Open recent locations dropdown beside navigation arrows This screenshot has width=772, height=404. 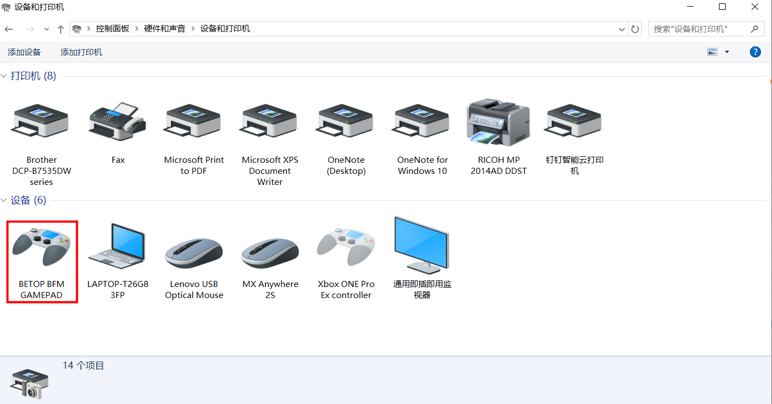pos(46,29)
